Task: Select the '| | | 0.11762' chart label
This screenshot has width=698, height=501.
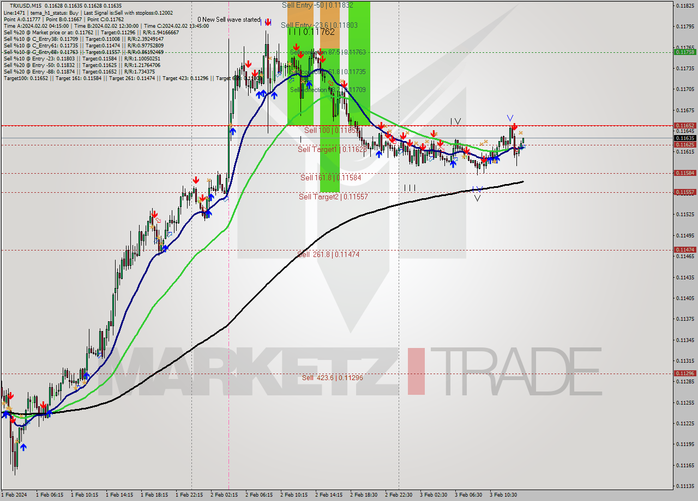Action: (x=311, y=32)
